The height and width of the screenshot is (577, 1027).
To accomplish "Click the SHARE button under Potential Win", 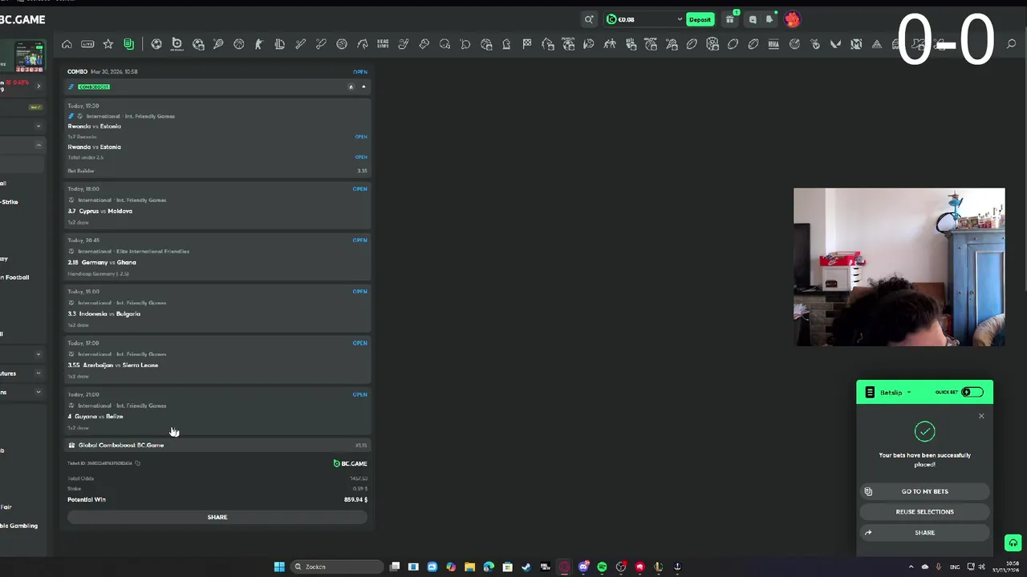I will [x=217, y=517].
